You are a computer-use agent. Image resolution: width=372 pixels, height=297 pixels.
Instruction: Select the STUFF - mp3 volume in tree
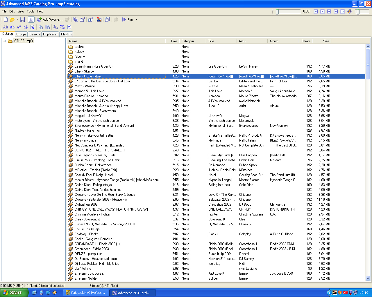tap(23, 41)
